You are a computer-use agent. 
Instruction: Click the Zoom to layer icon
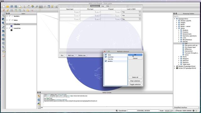[57, 6]
